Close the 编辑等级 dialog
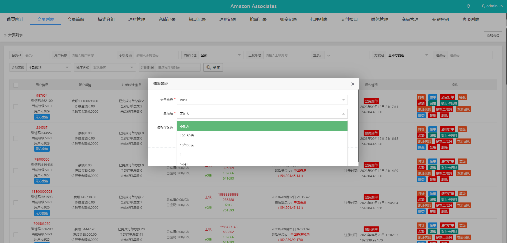The height and width of the screenshot is (243, 507). 353,84
